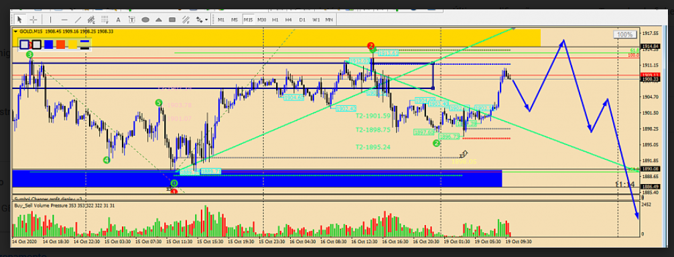Pick the yellow color swatch

[72, 45]
